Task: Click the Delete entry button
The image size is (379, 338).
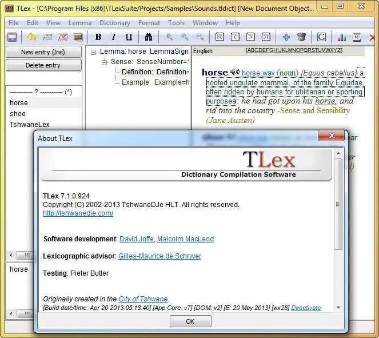Action: pyautogui.click(x=43, y=65)
